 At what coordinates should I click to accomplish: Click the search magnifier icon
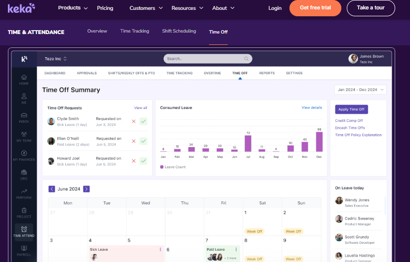[246, 59]
